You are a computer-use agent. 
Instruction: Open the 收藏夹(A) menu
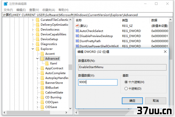click(x=49, y=10)
